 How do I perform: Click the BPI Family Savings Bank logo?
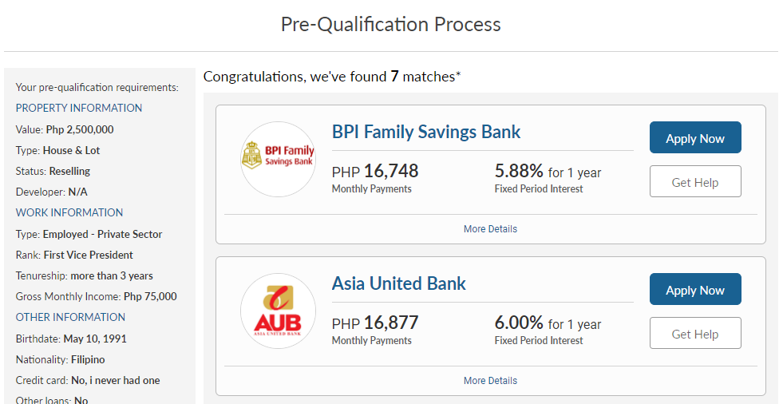pyautogui.click(x=278, y=160)
